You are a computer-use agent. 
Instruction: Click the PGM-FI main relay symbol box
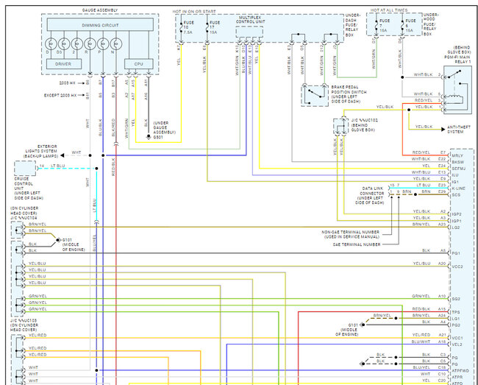[x=457, y=90]
